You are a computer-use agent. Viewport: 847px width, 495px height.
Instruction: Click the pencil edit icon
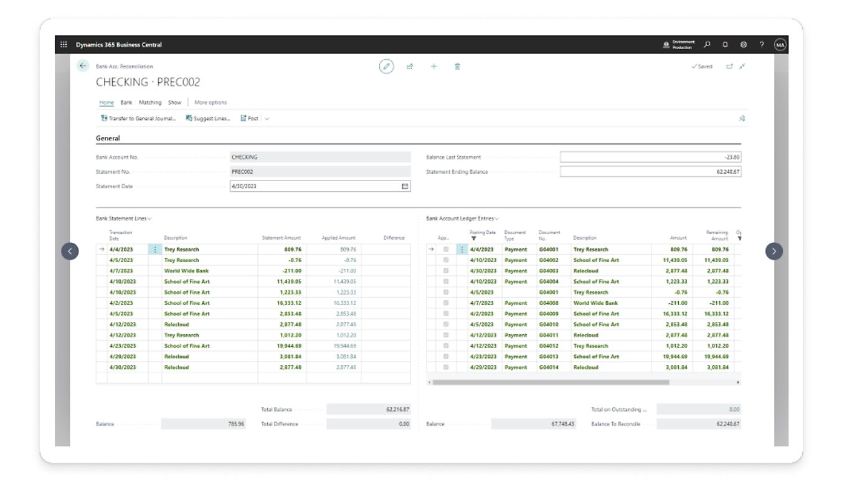pos(387,67)
